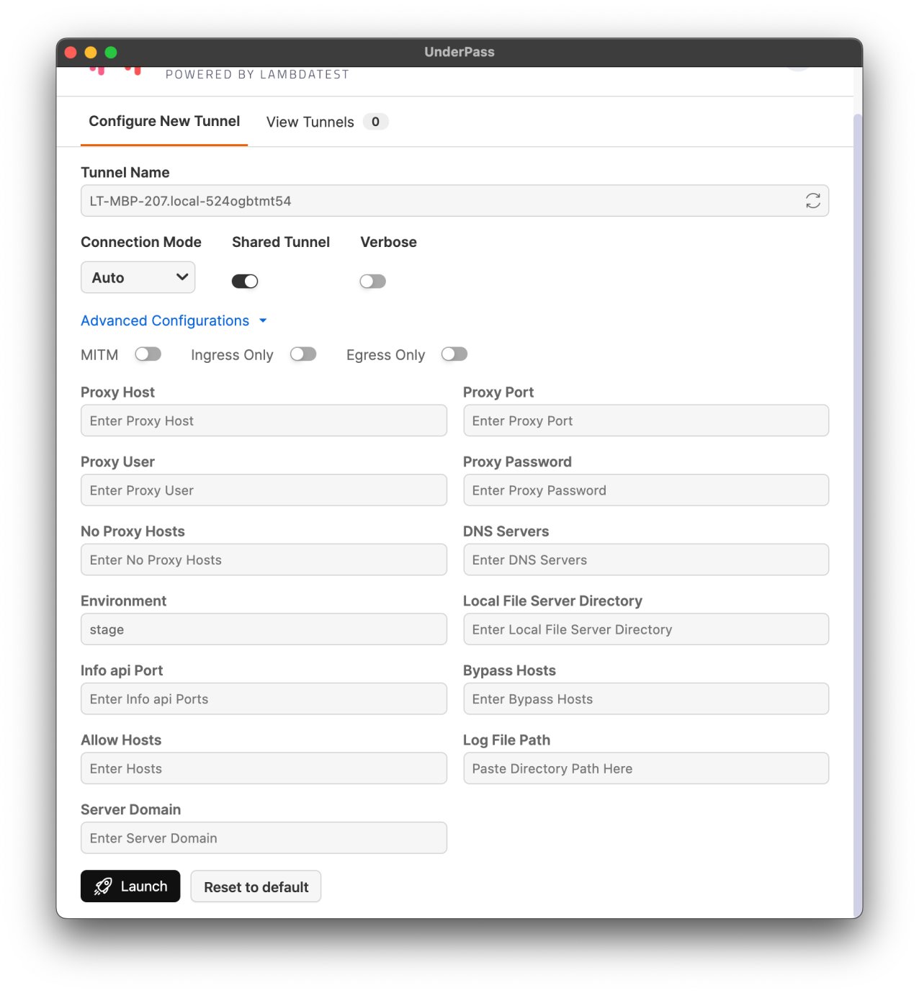Click the Environment field containing stage
This screenshot has width=919, height=993.
pos(264,629)
